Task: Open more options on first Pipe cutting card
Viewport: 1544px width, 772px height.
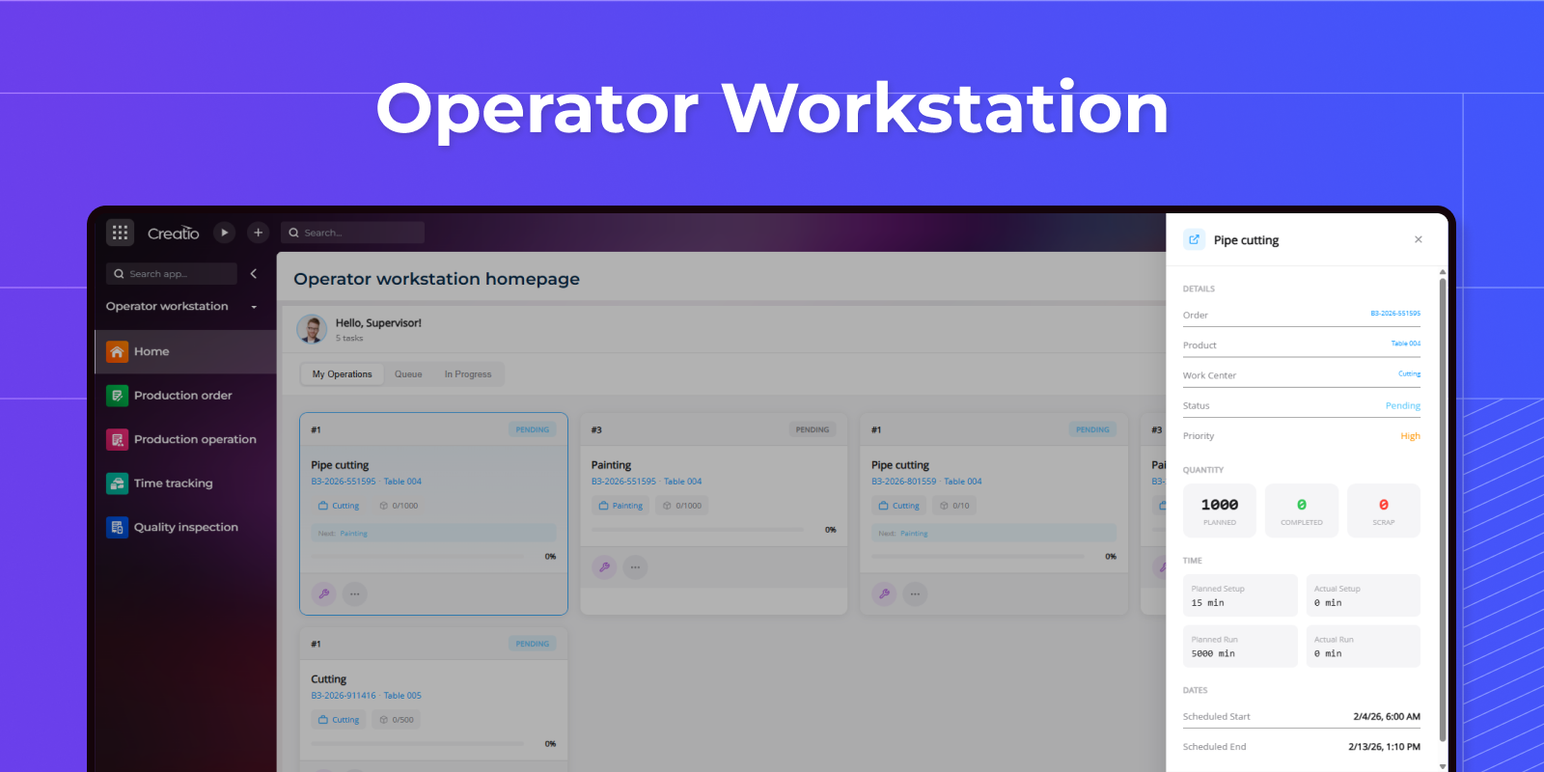Action: pos(354,594)
